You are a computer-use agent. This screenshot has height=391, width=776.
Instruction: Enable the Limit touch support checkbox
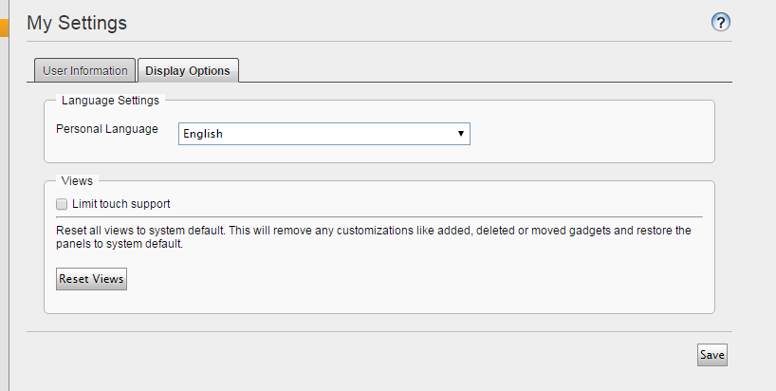click(x=62, y=204)
